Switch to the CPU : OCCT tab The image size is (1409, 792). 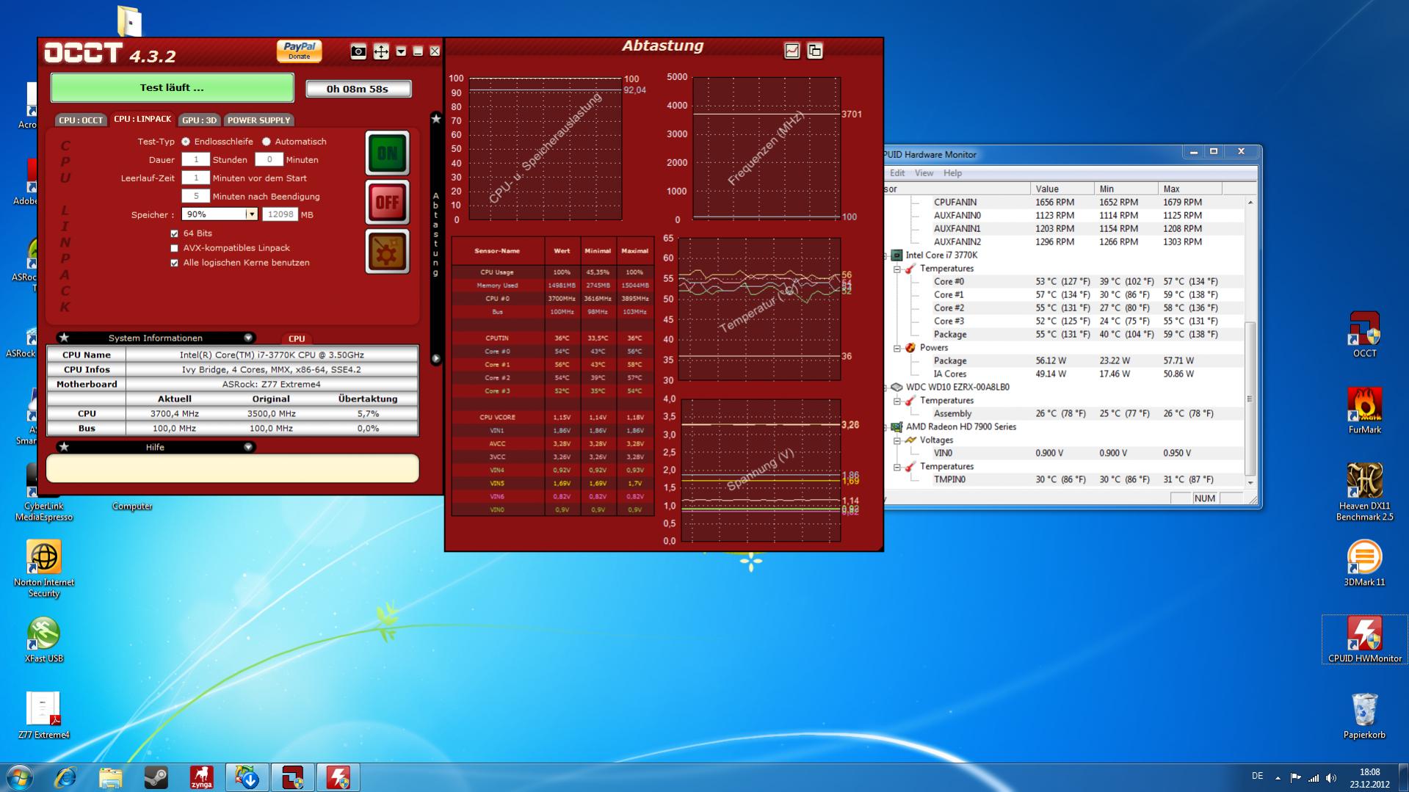pyautogui.click(x=82, y=120)
